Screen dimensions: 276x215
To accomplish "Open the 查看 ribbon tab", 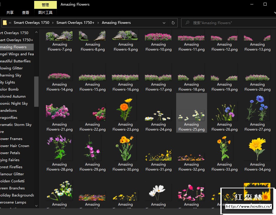I will [26, 12].
